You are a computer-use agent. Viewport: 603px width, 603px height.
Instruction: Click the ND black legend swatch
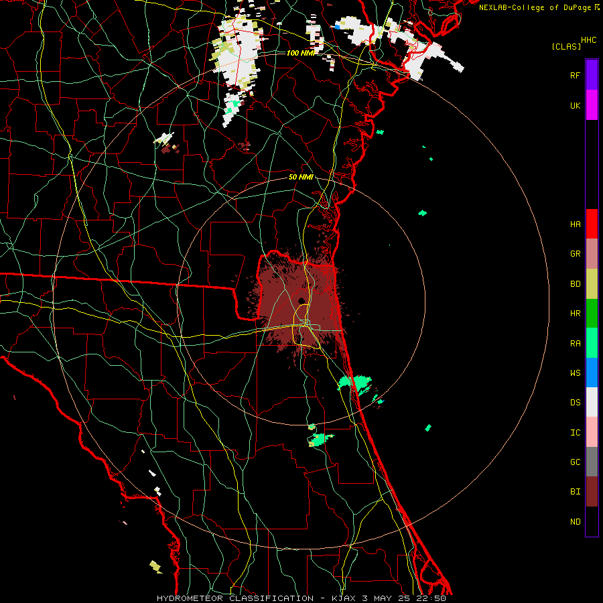coord(592,521)
